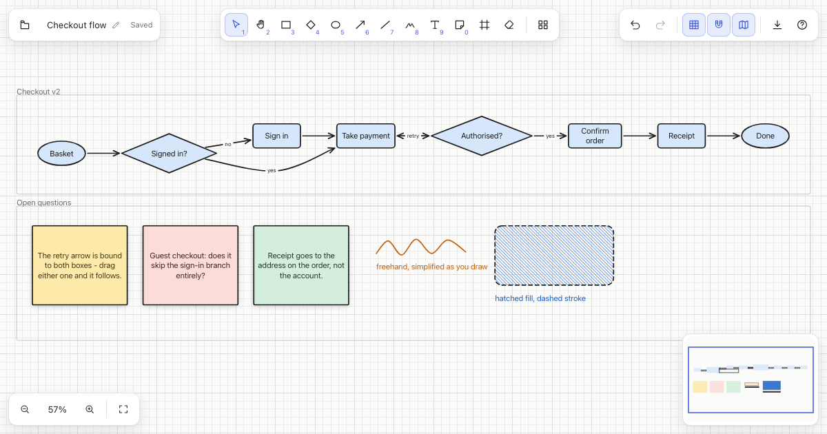Select the pink Guest checkout sticky note
Image resolution: width=827 pixels, height=434 pixels.
point(190,265)
